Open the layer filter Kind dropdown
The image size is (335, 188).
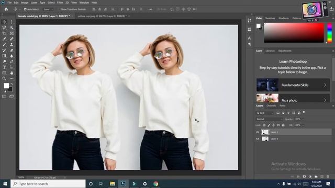[265, 113]
